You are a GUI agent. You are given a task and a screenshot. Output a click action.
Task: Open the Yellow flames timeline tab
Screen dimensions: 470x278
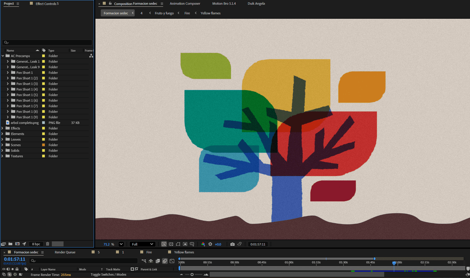tap(184, 252)
